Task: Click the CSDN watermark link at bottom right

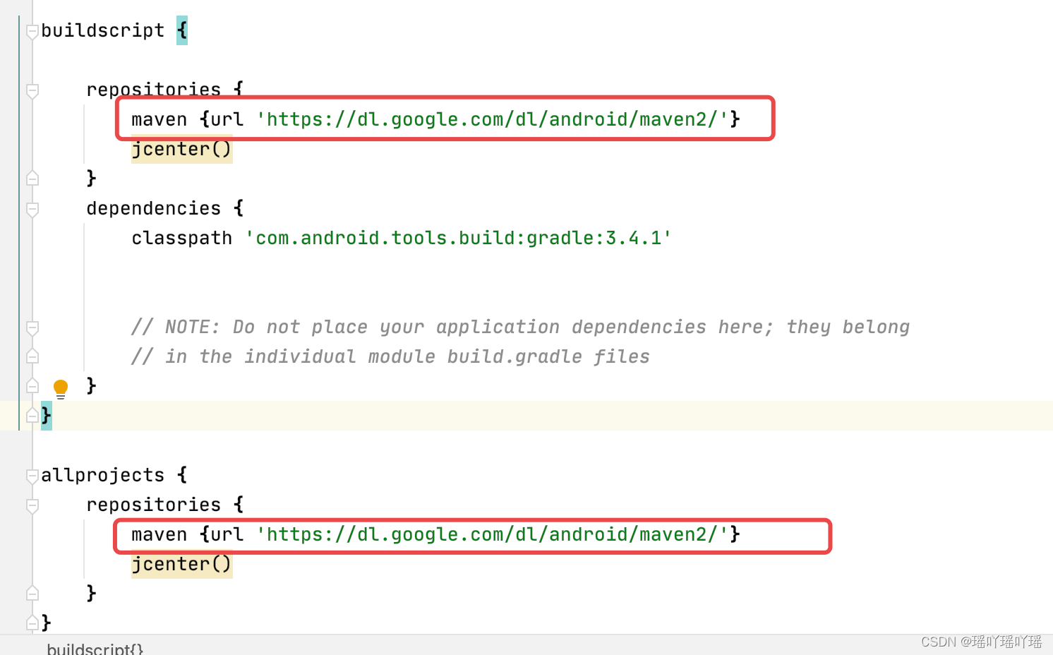Action: click(981, 642)
